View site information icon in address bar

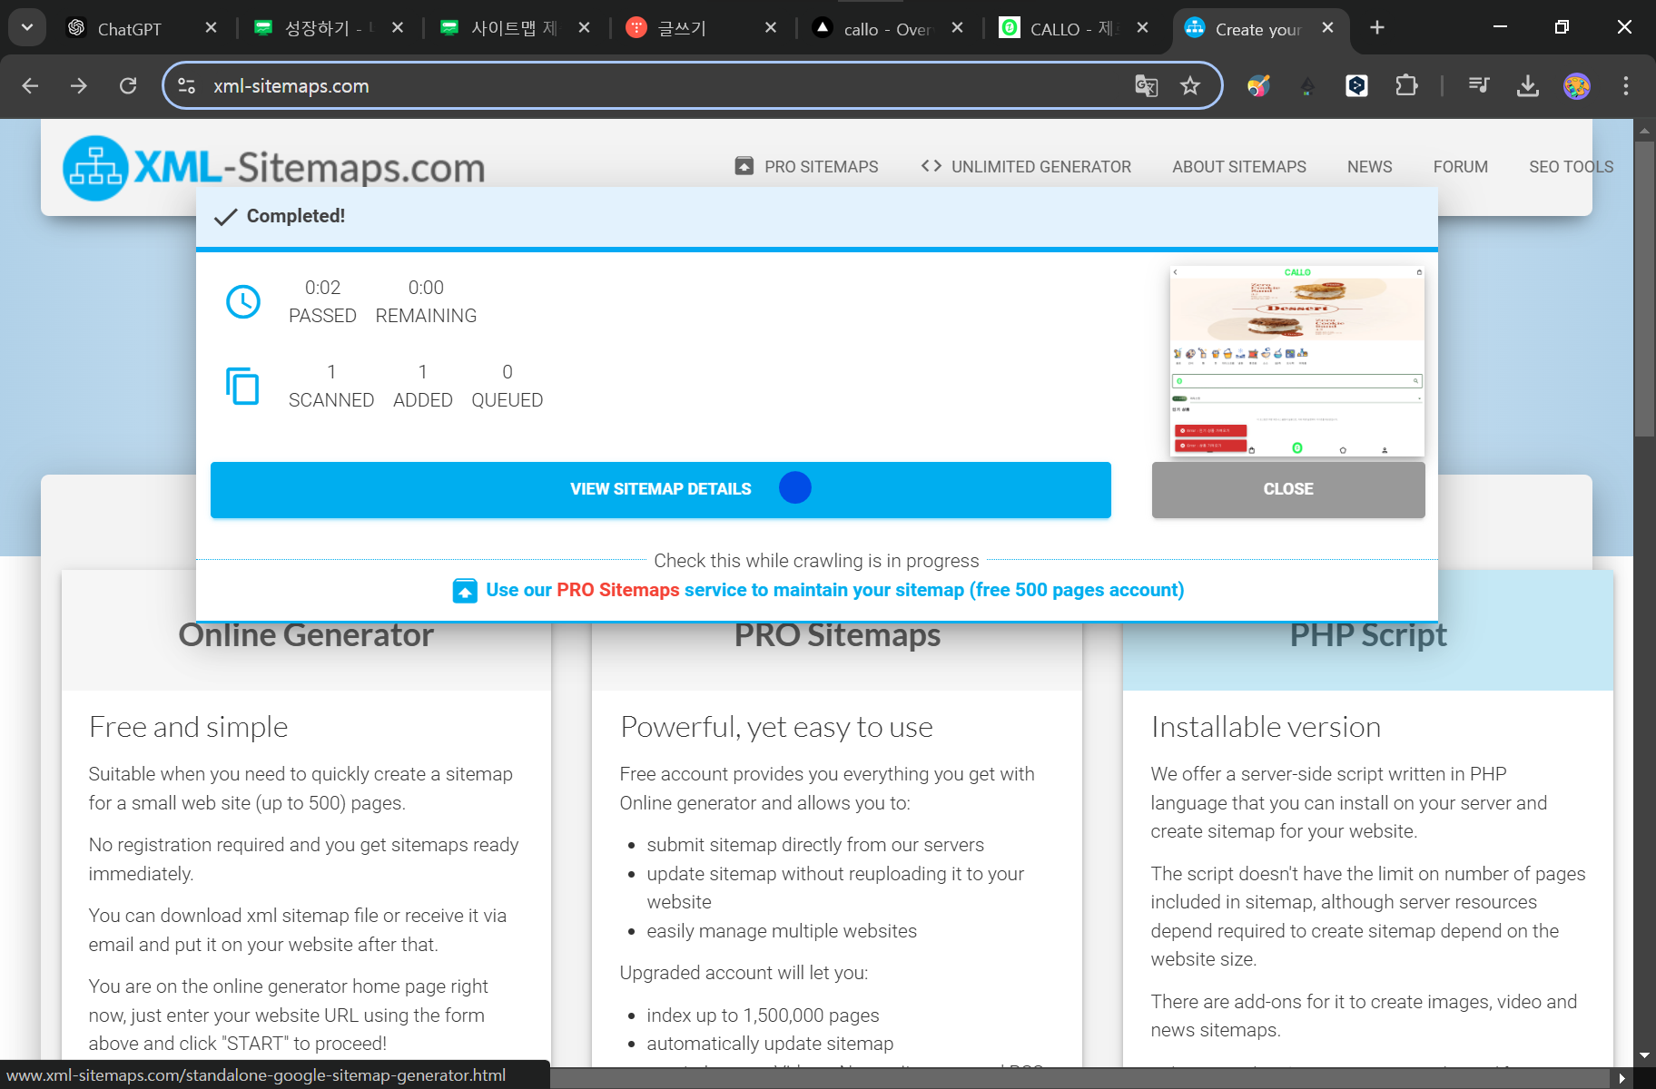tap(187, 85)
